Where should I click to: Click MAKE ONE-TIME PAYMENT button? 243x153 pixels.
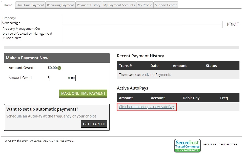(83, 93)
